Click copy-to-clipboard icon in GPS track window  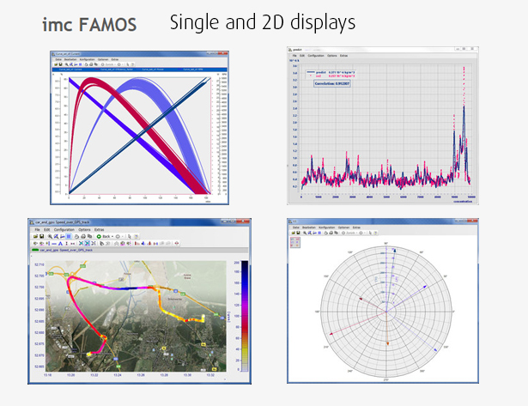(x=89, y=236)
